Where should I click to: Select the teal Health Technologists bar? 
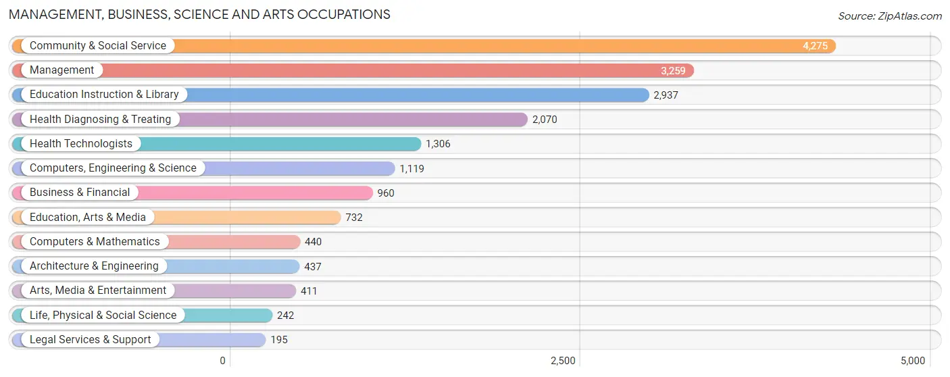pyautogui.click(x=216, y=144)
